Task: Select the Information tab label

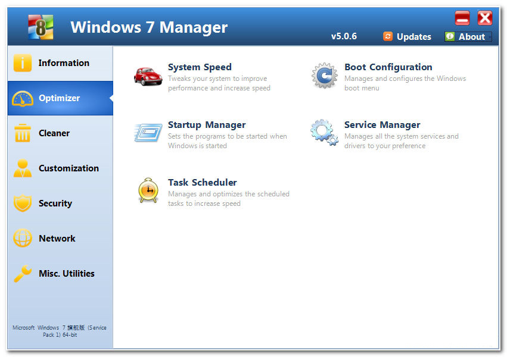Action: [x=64, y=63]
